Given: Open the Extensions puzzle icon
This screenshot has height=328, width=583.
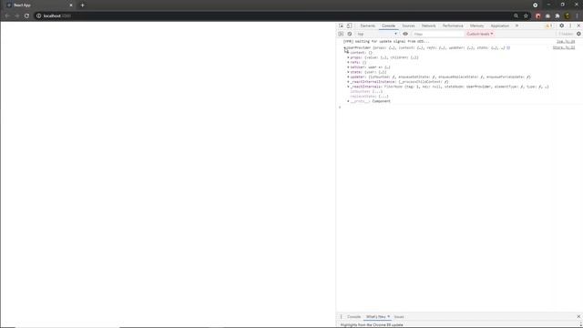Looking at the screenshot, I should (557, 15).
